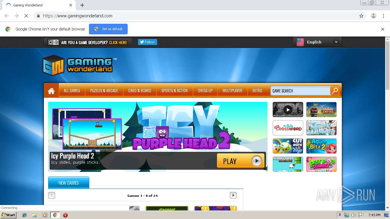
Task: Open Chrome three-dot menu
Action: click(x=384, y=16)
